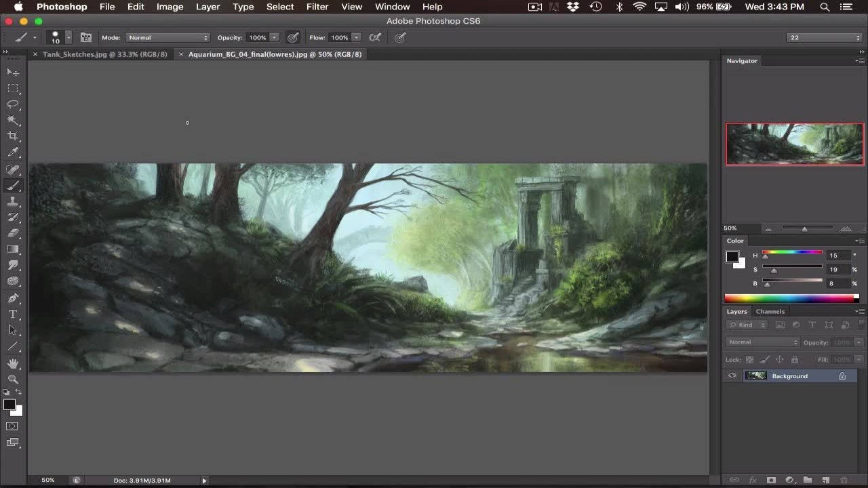Image resolution: width=868 pixels, height=488 pixels.
Task: Select the Gradient tool
Action: pos(13,249)
